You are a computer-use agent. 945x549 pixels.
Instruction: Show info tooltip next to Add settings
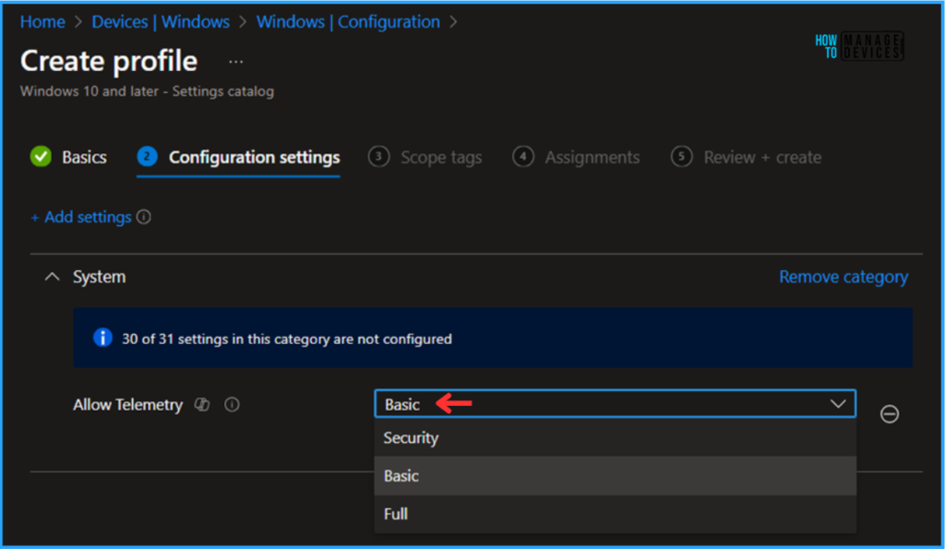tap(143, 216)
